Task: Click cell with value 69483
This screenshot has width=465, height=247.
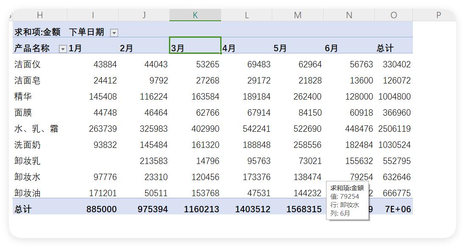Action: [x=259, y=64]
